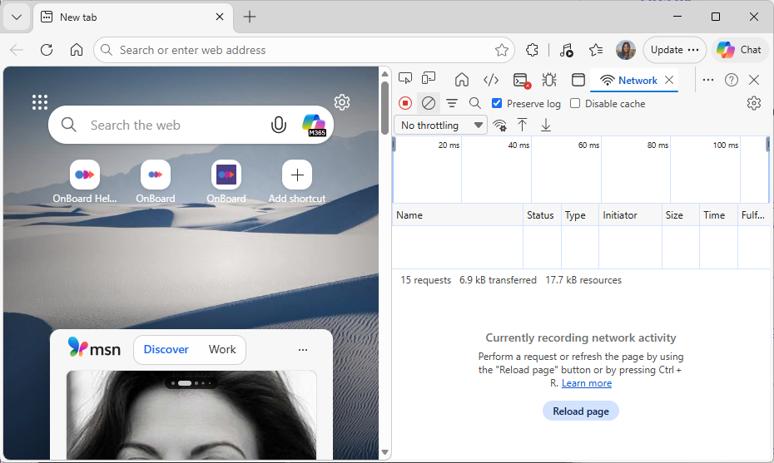The width and height of the screenshot is (774, 463).
Task: Open the apps grid launcher icon
Action: tap(40, 102)
